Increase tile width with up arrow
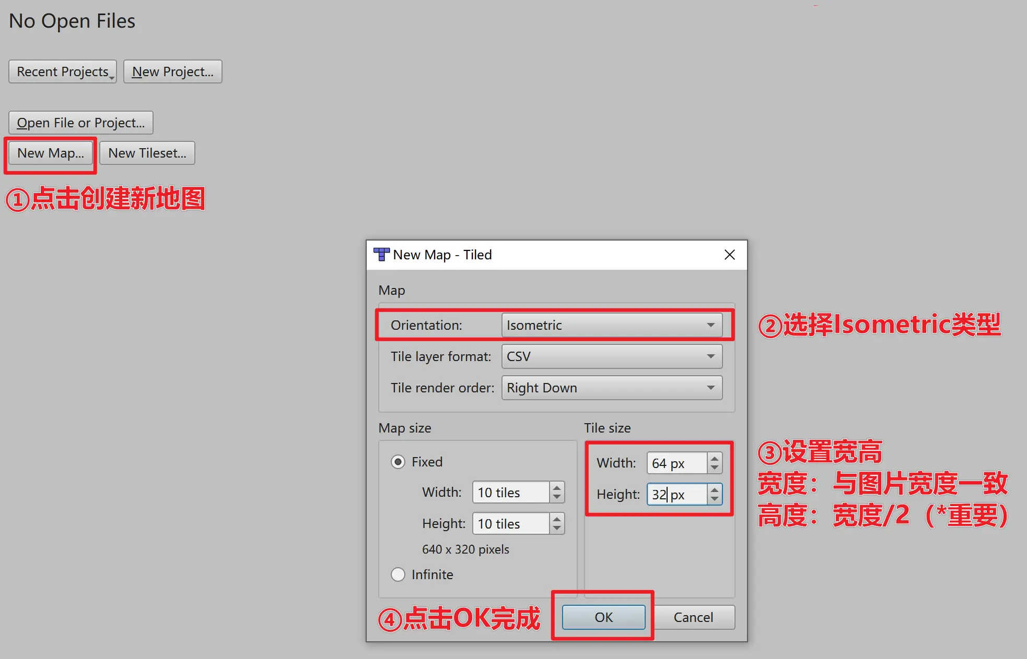This screenshot has width=1027, height=659. tap(715, 458)
